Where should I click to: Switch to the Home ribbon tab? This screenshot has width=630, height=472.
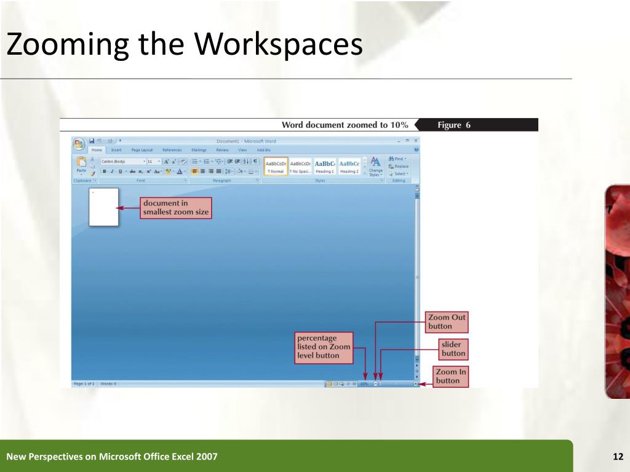click(x=97, y=150)
